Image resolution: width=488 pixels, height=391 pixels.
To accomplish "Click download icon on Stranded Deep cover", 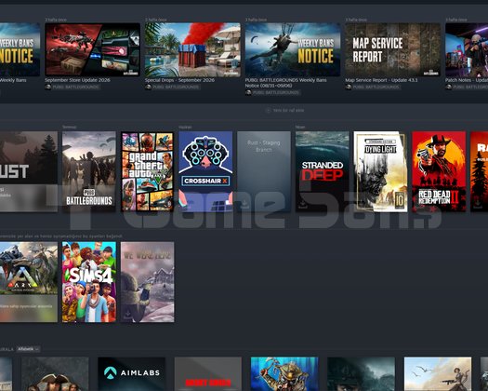I will click(303, 204).
